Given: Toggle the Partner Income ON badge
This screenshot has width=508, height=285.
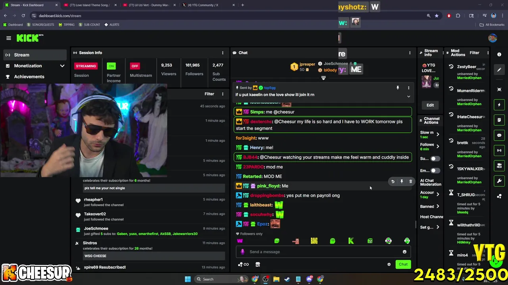Looking at the screenshot, I should pyautogui.click(x=111, y=66).
